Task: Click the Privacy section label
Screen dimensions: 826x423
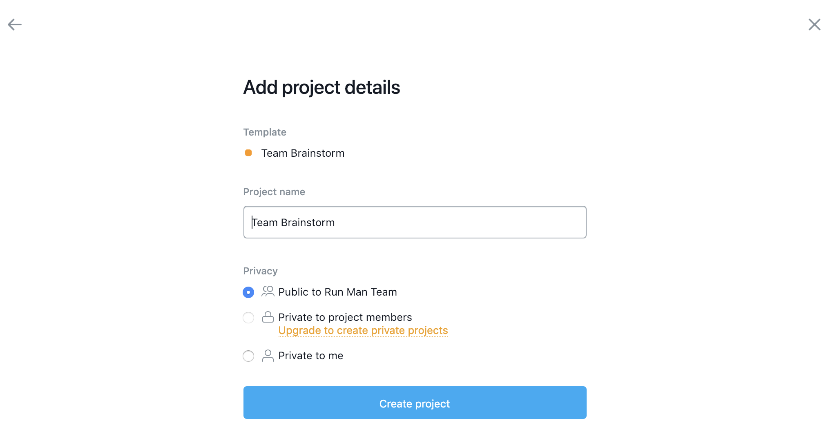Action: (260, 271)
